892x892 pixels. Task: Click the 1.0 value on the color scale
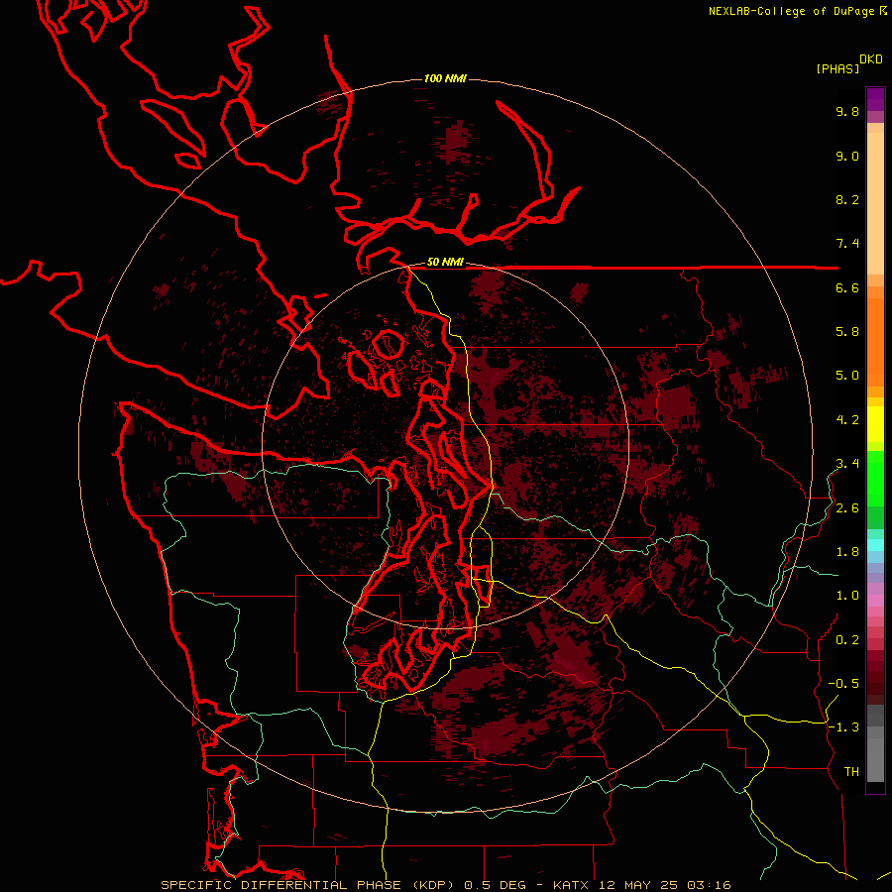point(847,596)
